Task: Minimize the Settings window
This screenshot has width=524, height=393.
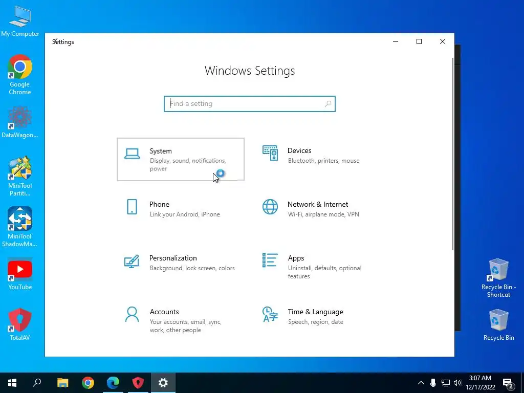Action: [396, 41]
